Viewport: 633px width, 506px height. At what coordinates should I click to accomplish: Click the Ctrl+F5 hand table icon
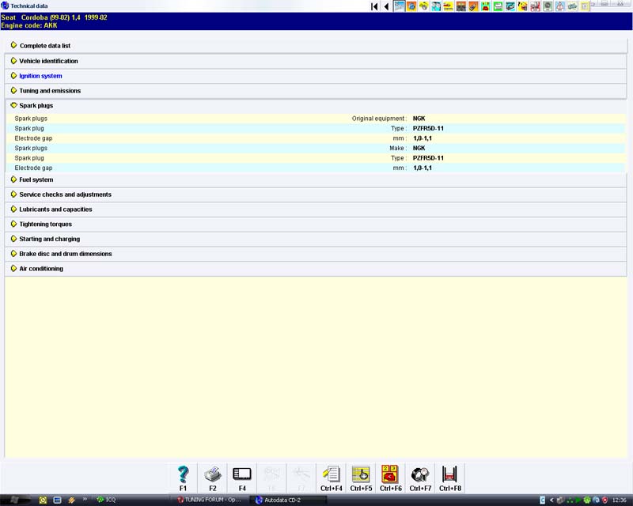coord(361,474)
